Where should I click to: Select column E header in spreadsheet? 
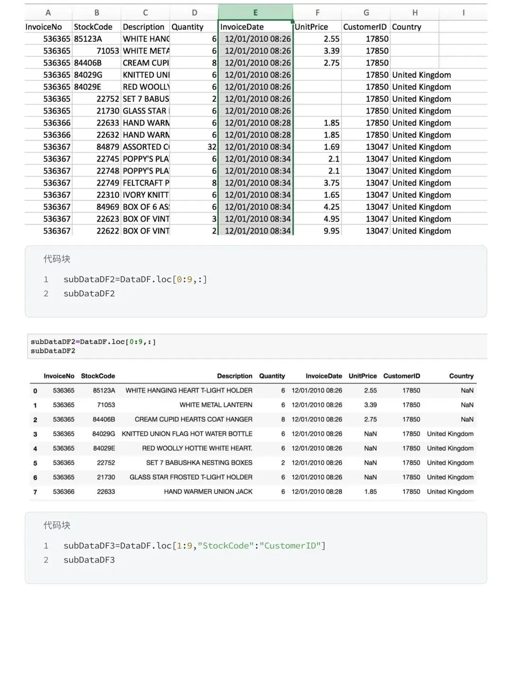click(255, 13)
